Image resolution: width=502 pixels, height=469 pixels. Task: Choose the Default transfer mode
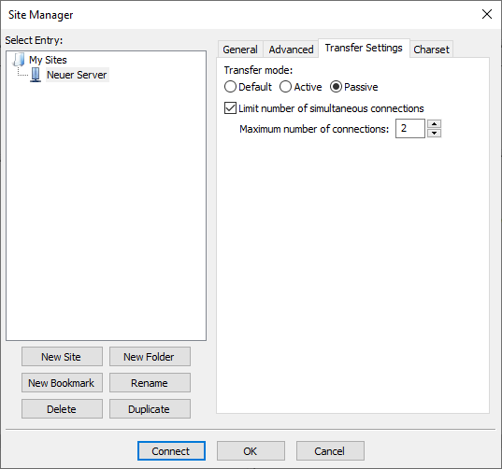tap(230, 87)
